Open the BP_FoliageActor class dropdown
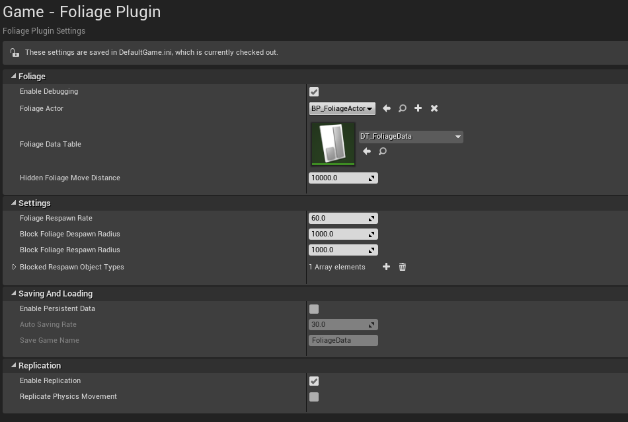 pos(342,108)
